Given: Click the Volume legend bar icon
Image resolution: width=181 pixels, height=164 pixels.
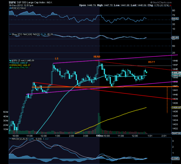Looking at the screenshot, I should [x=10, y=67].
